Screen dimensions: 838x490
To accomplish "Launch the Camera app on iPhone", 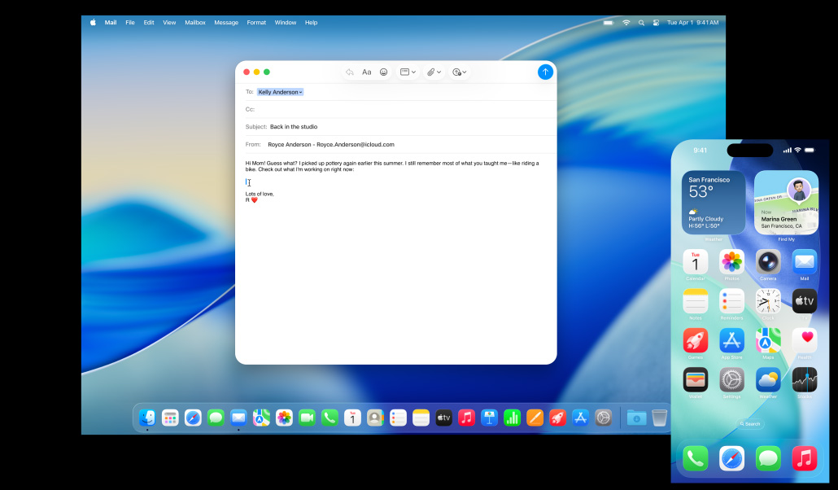I will pos(768,262).
